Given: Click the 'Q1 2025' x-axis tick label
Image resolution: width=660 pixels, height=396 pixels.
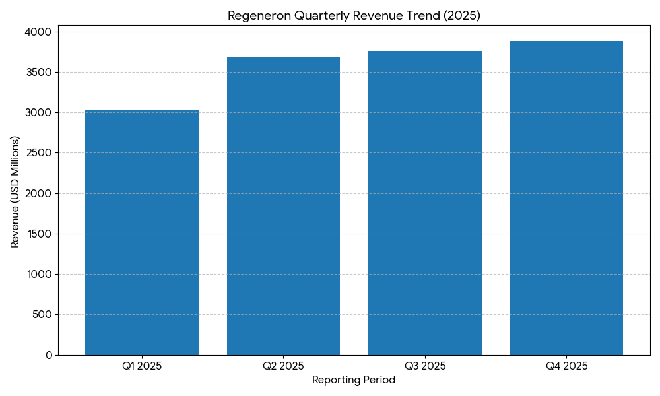Looking at the screenshot, I should pos(142,366).
